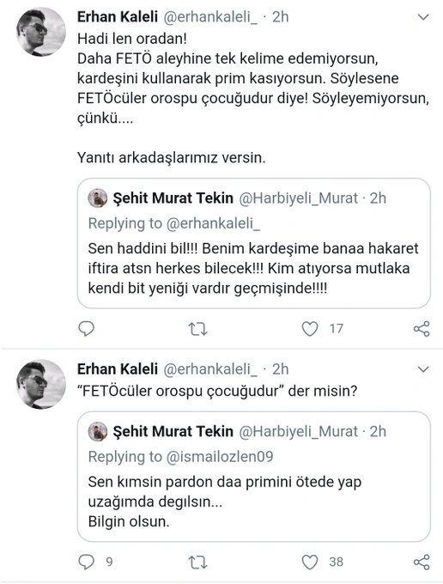Screen dimensions: 443x584
Task: Open quoted tweet starting 'Sen kımsin pardon'
Action: click(x=254, y=477)
